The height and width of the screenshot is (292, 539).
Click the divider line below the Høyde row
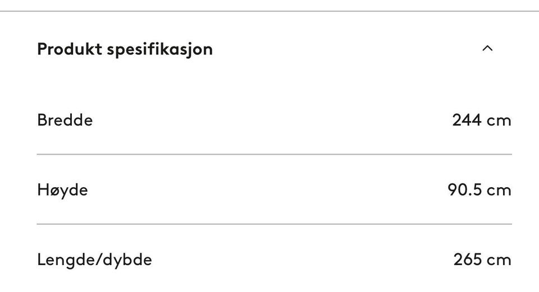point(275,224)
